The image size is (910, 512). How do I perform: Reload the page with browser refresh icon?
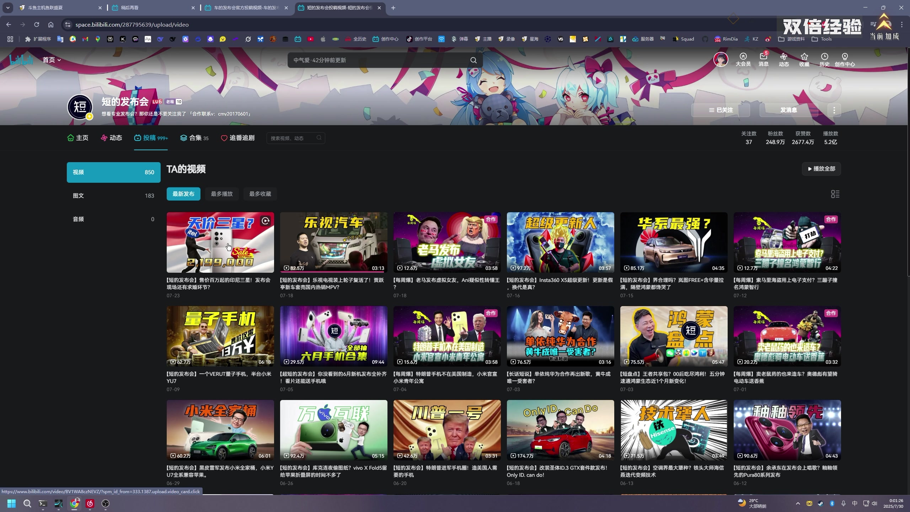[x=37, y=25]
